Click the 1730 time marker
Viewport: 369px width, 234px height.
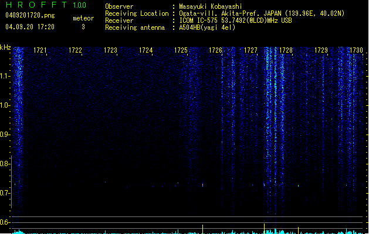[x=356, y=50]
